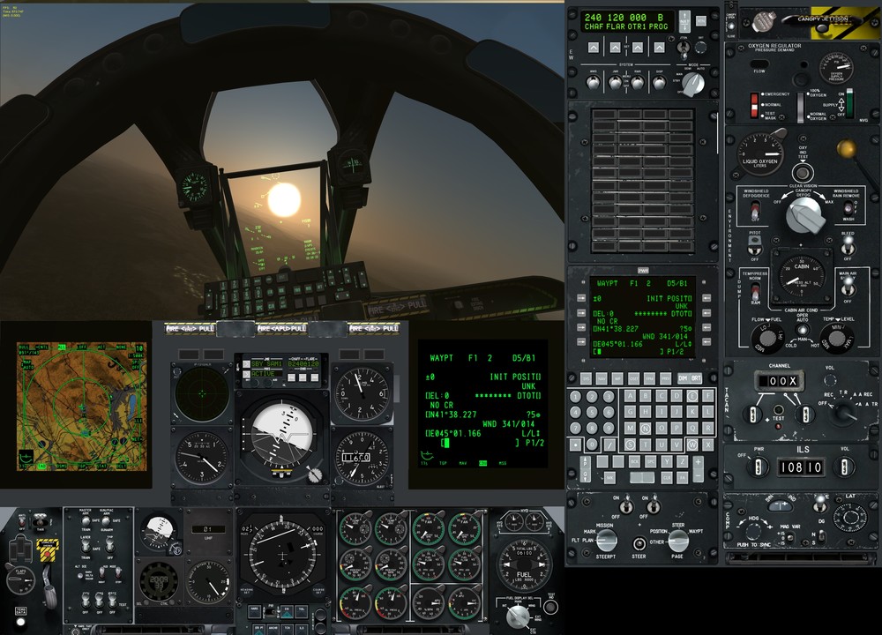
Task: Toggle the Gun/PAC Arm switch
Action: 106,521
